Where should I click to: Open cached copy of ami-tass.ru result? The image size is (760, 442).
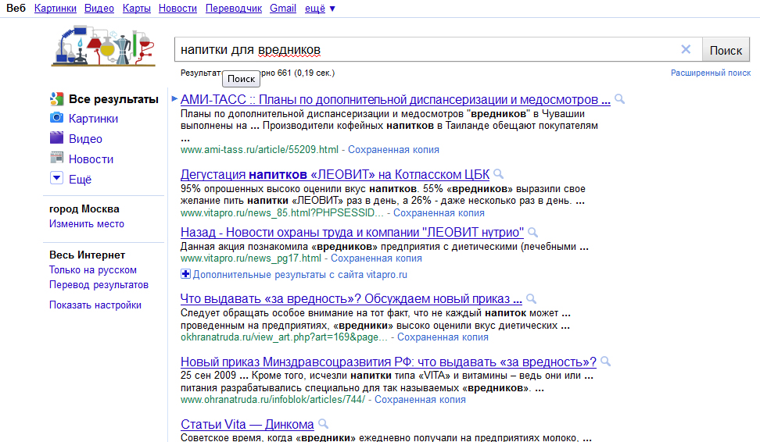coord(393,150)
